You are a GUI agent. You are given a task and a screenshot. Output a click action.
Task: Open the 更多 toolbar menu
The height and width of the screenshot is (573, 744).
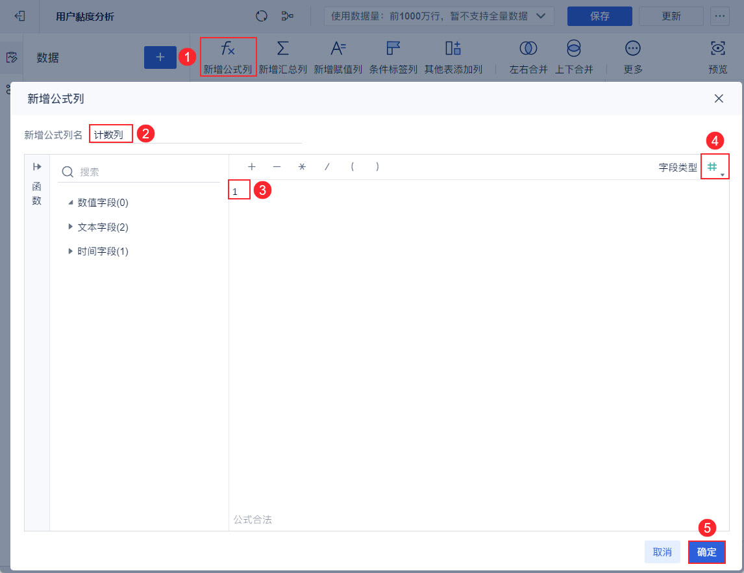click(633, 57)
